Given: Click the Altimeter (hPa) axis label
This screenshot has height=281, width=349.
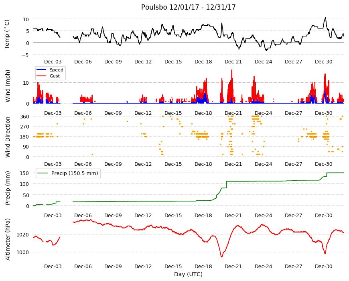Looking at the screenshot, I should (8, 239).
